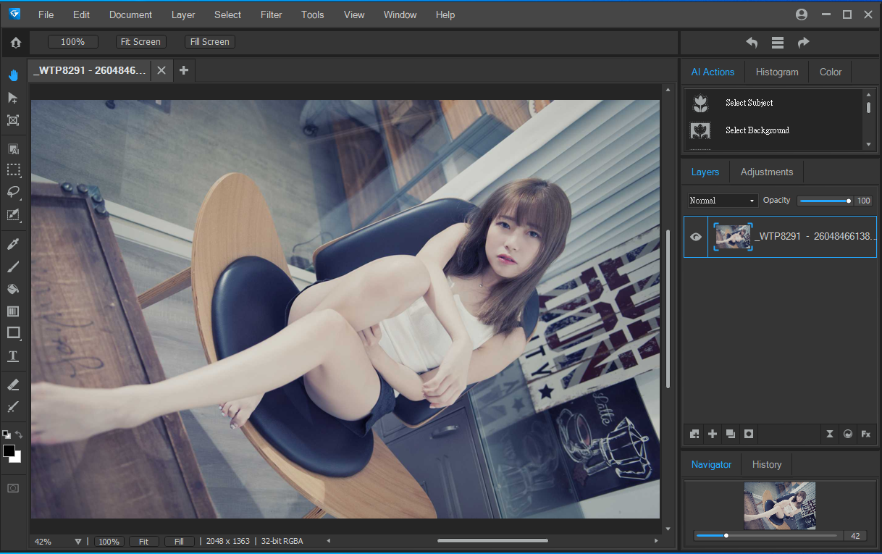Viewport: 882px width, 554px height.
Task: Select the Eraser tool
Action: pos(13,385)
